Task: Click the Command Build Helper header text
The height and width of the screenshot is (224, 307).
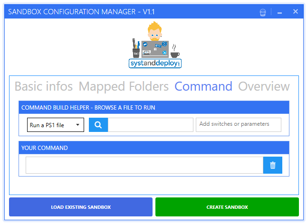Action: [88, 108]
